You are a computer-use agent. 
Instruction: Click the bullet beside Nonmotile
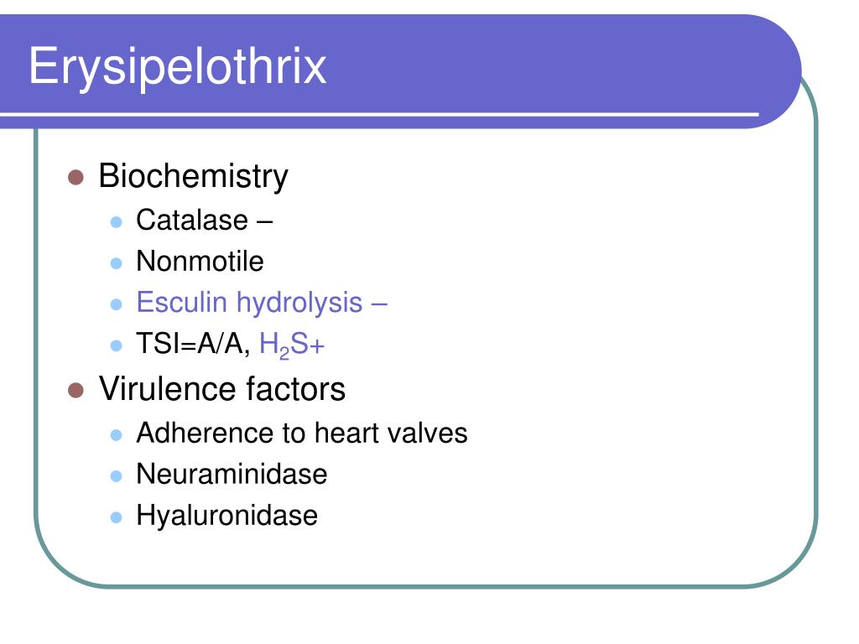pyautogui.click(x=116, y=263)
